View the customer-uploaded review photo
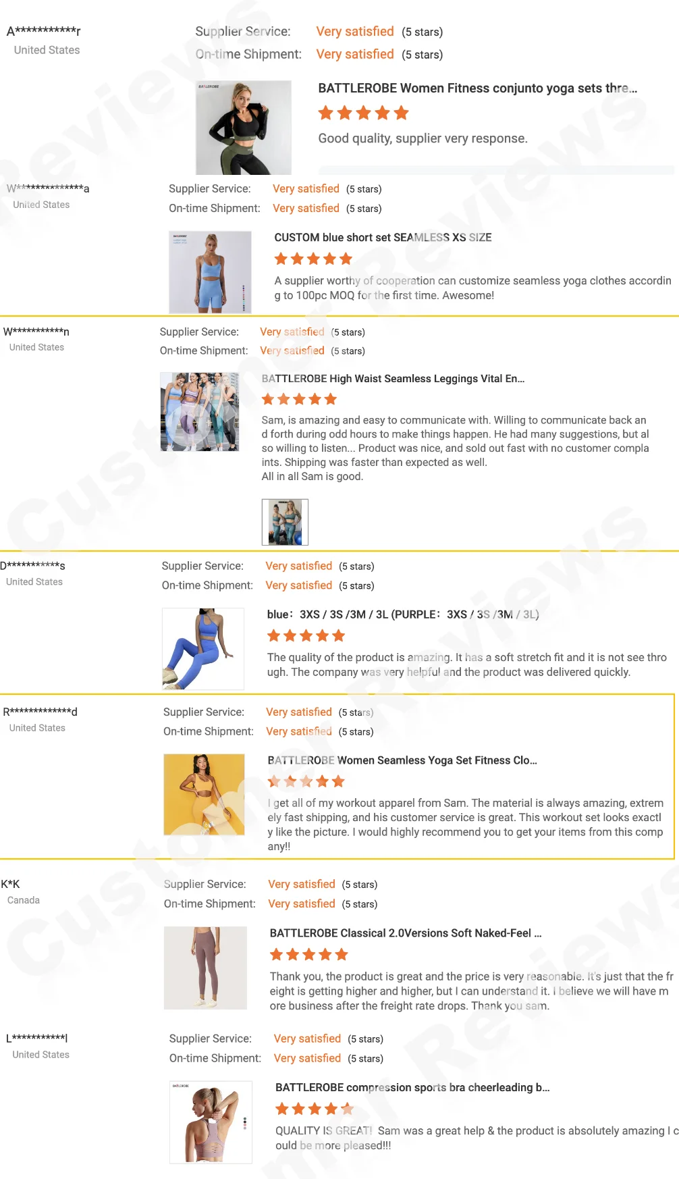The image size is (679, 1179). pyautogui.click(x=285, y=522)
